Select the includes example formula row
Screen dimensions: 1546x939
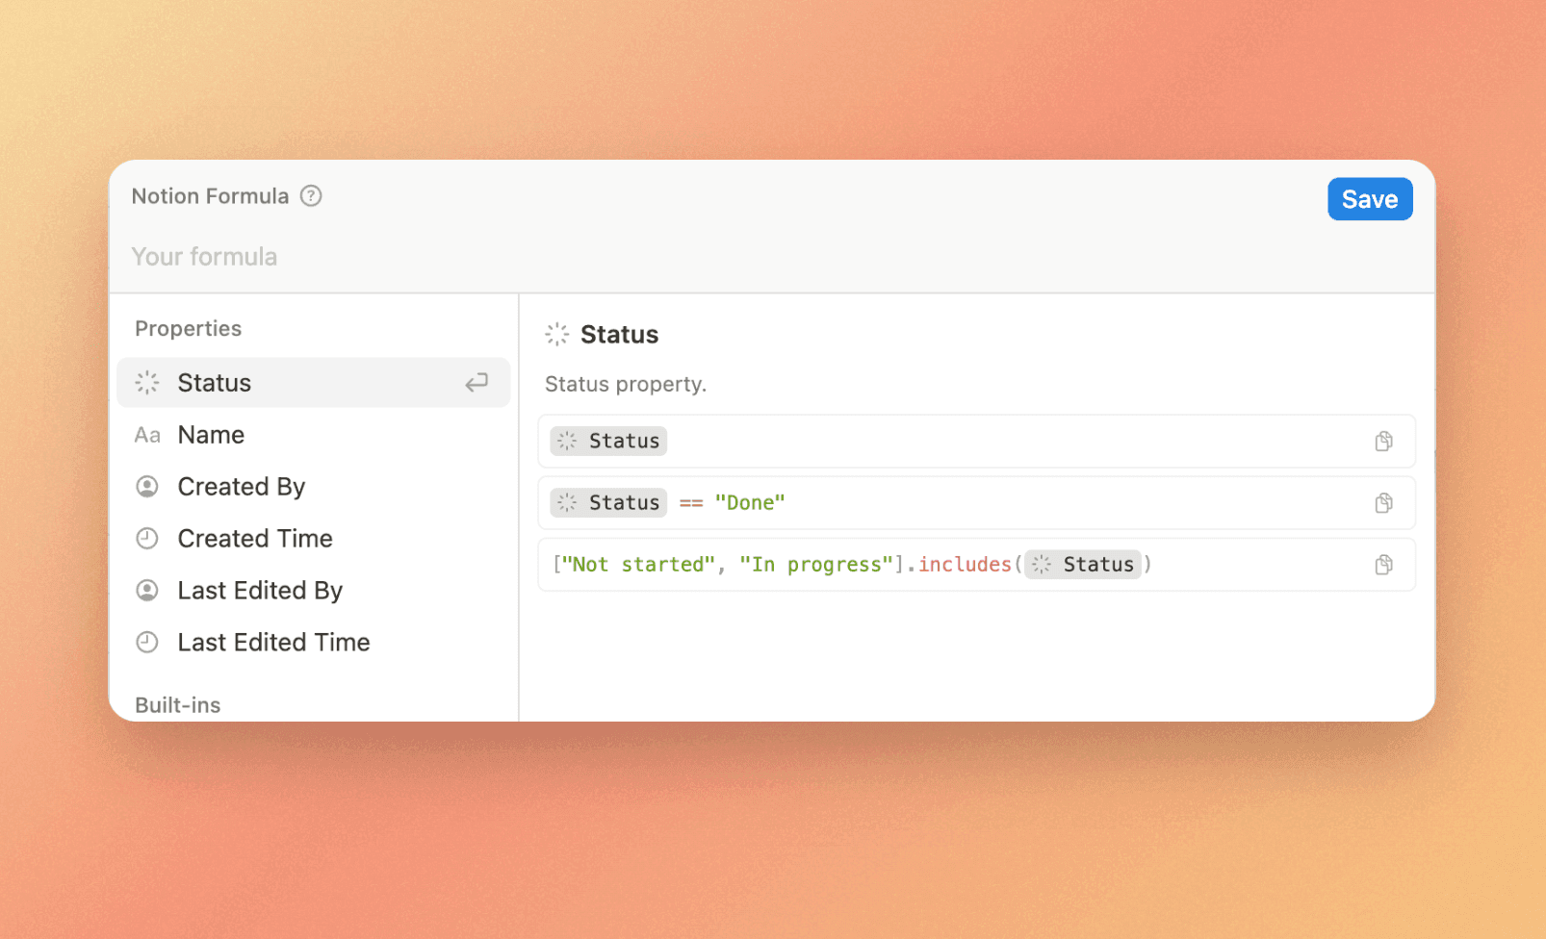963,565
